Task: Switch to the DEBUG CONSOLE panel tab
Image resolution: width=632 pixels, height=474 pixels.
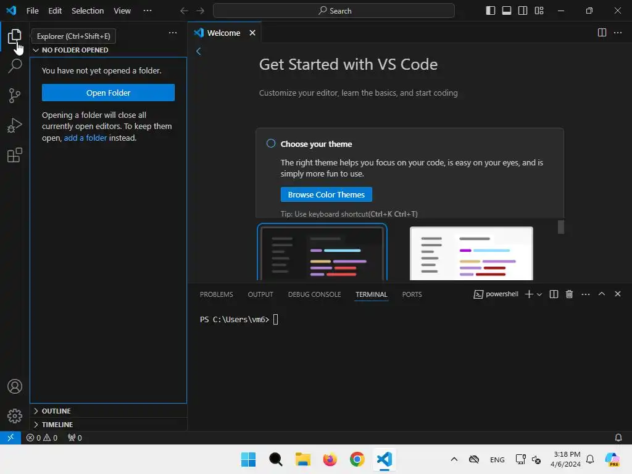Action: tap(314, 294)
